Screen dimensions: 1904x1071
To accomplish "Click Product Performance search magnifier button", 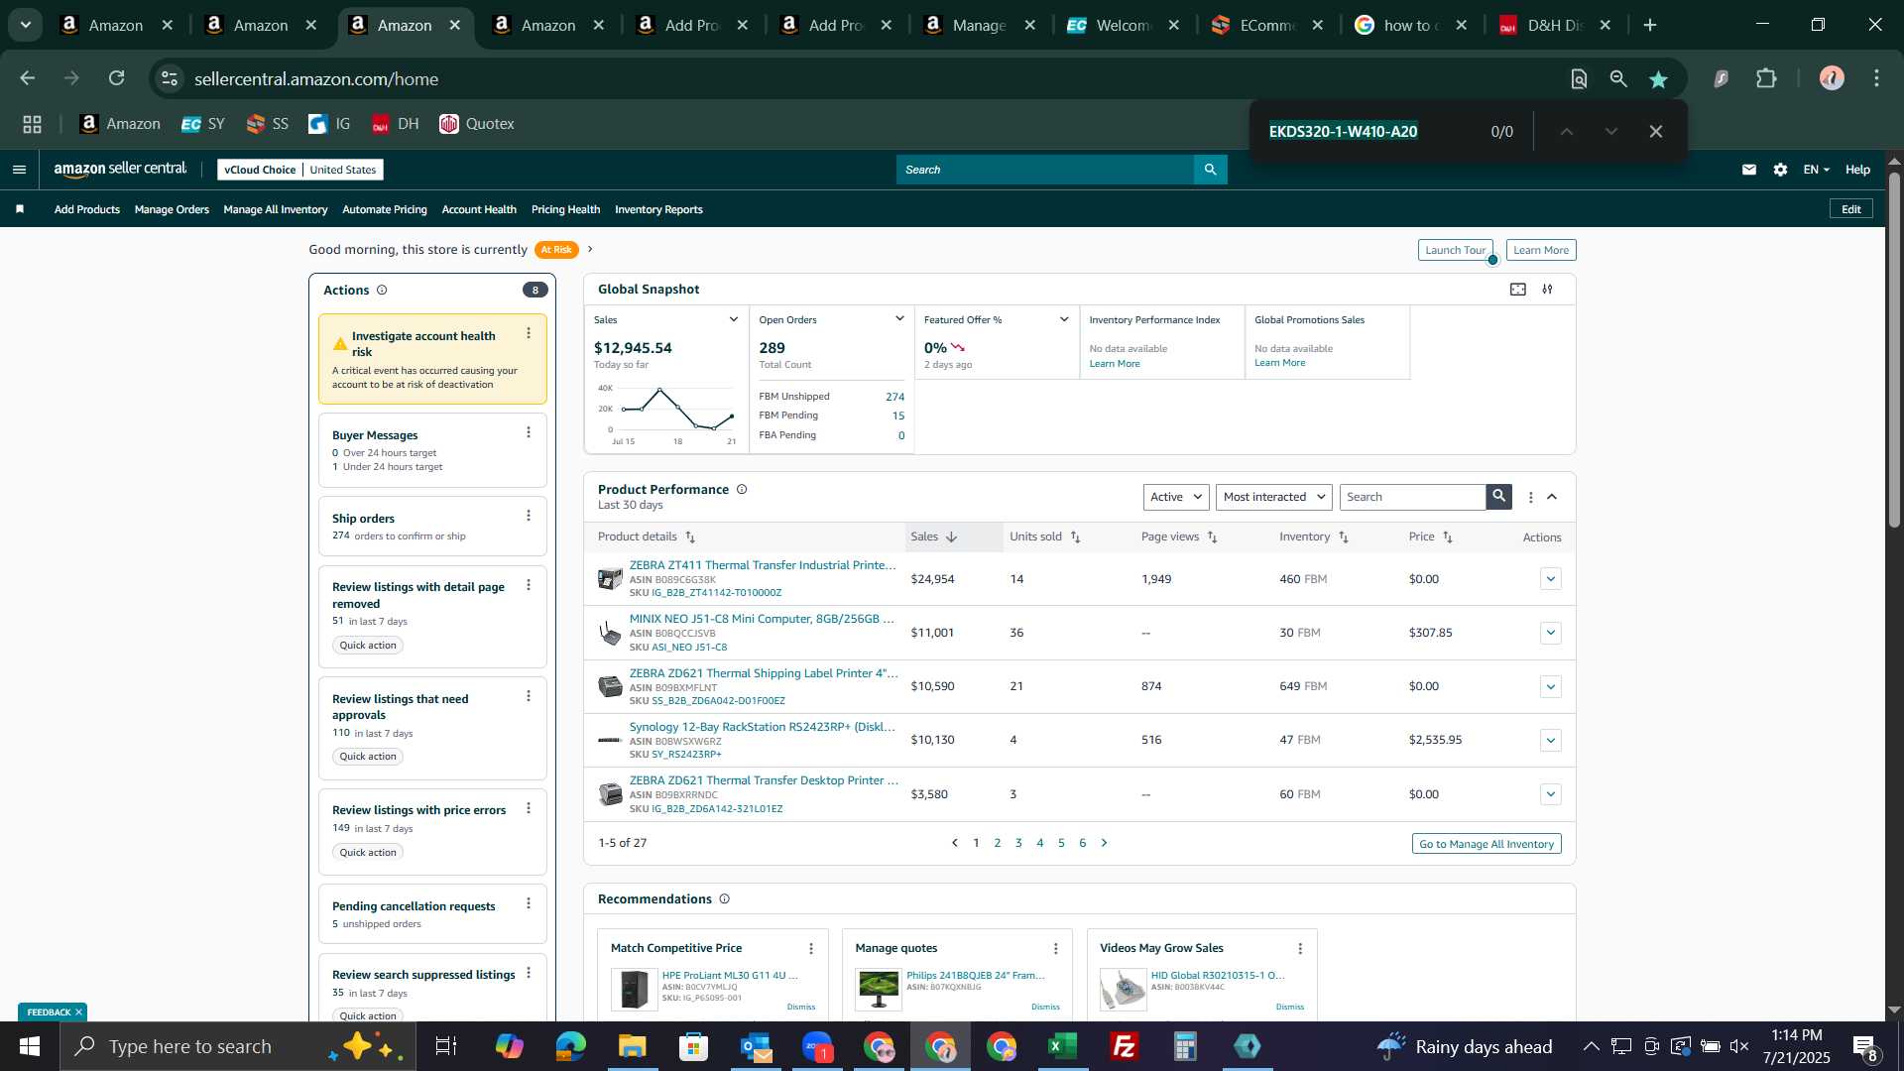I will pos(1499,497).
